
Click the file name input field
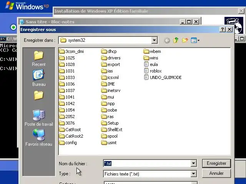(147, 164)
